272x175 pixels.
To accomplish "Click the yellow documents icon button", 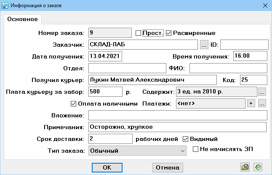I will [x=245, y=167].
